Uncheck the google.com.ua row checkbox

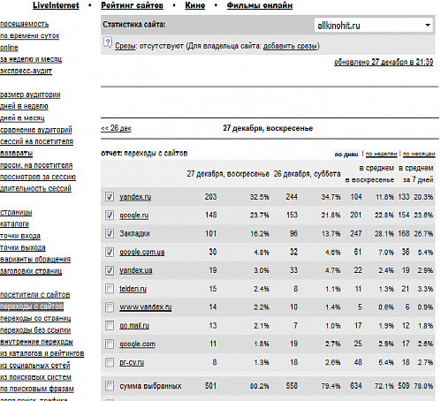(x=110, y=252)
